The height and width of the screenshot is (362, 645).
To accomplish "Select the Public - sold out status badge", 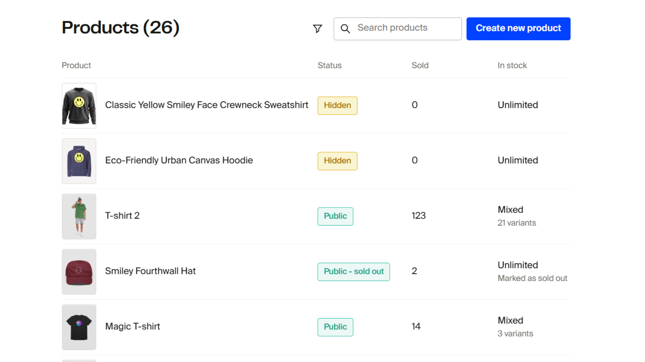I will tap(353, 271).
